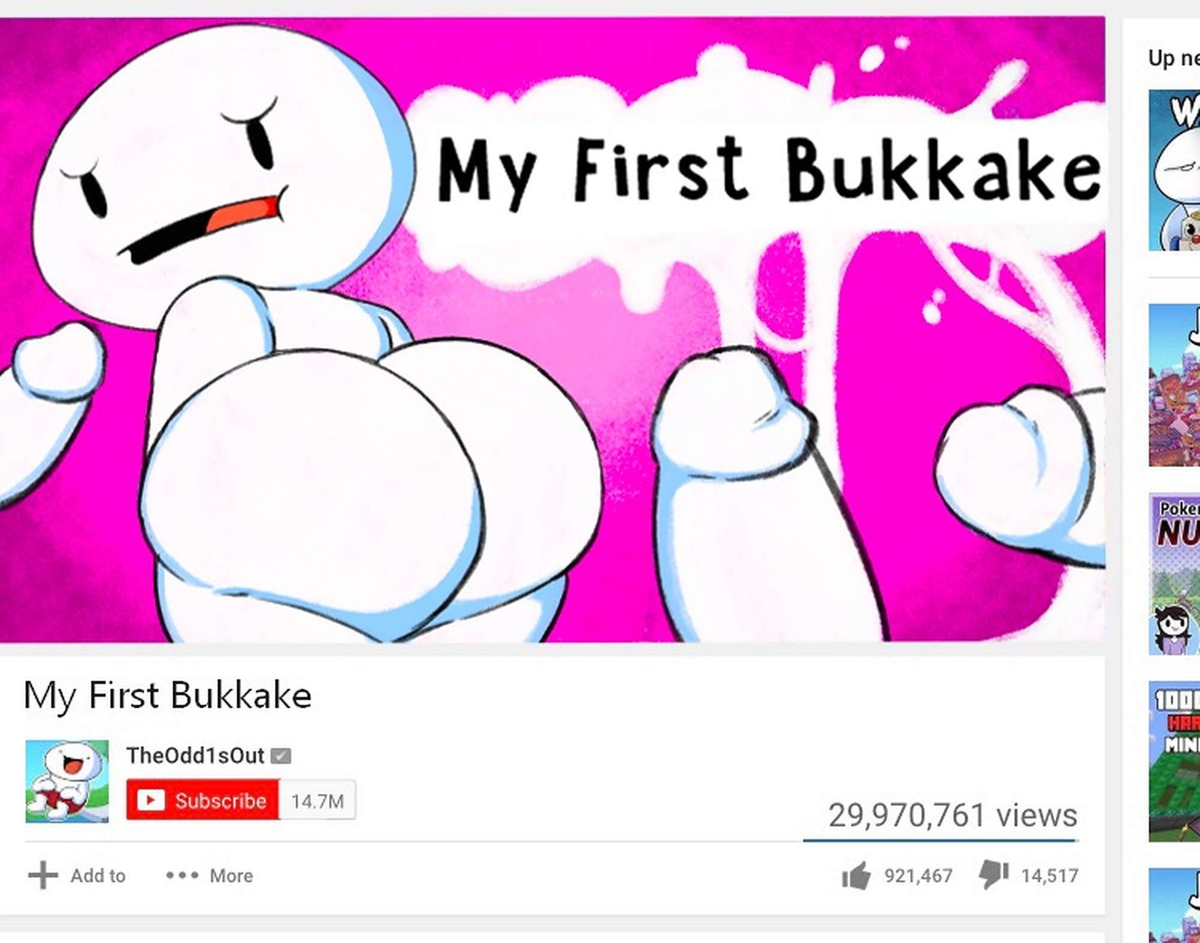The height and width of the screenshot is (943, 1200).
Task: Click the thumbs-up like icon
Action: click(856, 876)
